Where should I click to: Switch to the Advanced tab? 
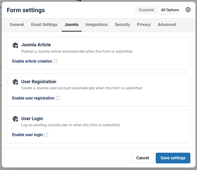click(167, 25)
